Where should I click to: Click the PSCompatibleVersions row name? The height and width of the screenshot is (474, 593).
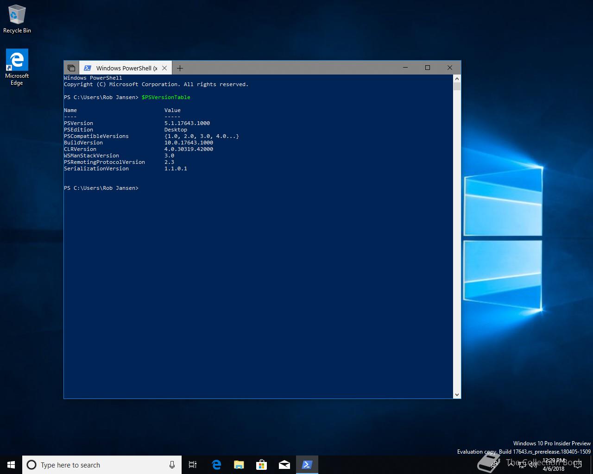click(x=96, y=136)
